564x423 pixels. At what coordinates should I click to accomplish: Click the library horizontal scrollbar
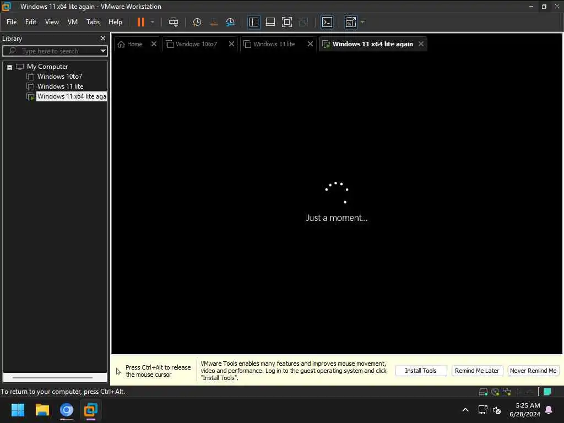[52, 378]
